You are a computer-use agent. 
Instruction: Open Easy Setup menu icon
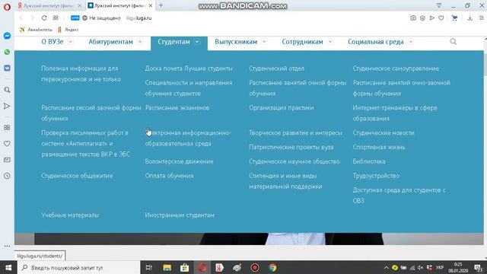[482, 18]
